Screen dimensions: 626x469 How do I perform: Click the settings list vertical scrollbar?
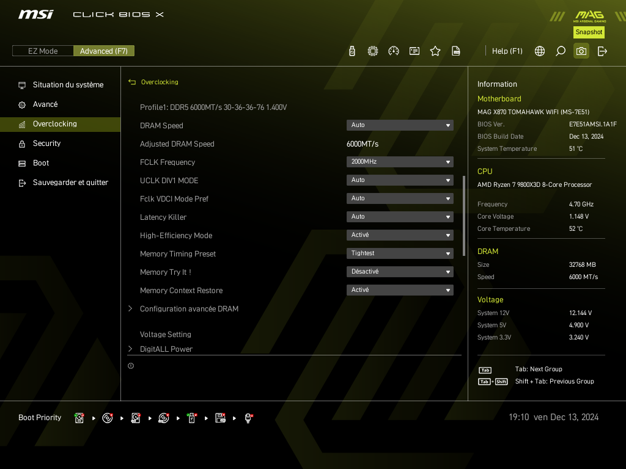tap(464, 208)
